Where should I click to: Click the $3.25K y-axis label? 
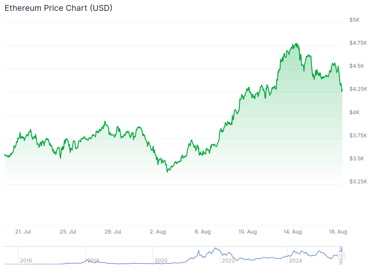[x=358, y=182]
